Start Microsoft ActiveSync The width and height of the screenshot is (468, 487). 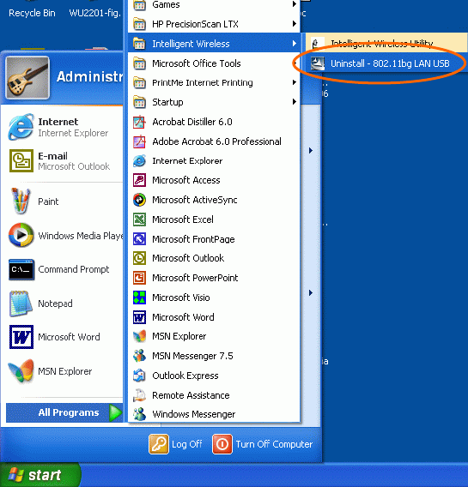(214, 200)
